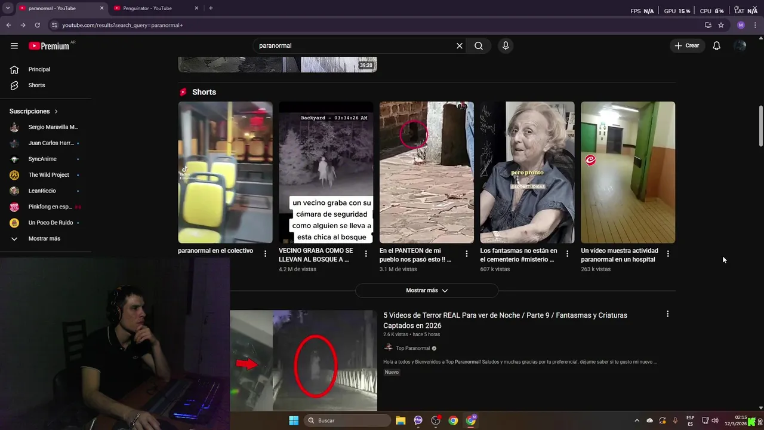Open Google Chrome from taskbar
The image size is (764, 430).
453,420
